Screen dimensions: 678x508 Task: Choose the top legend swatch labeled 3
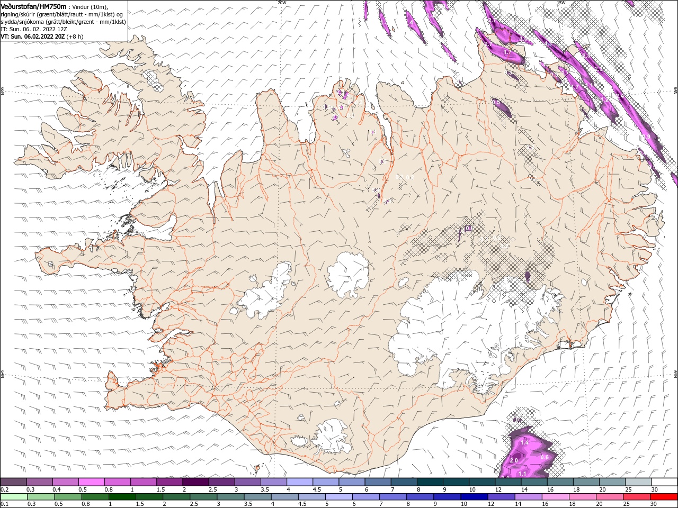(248, 482)
